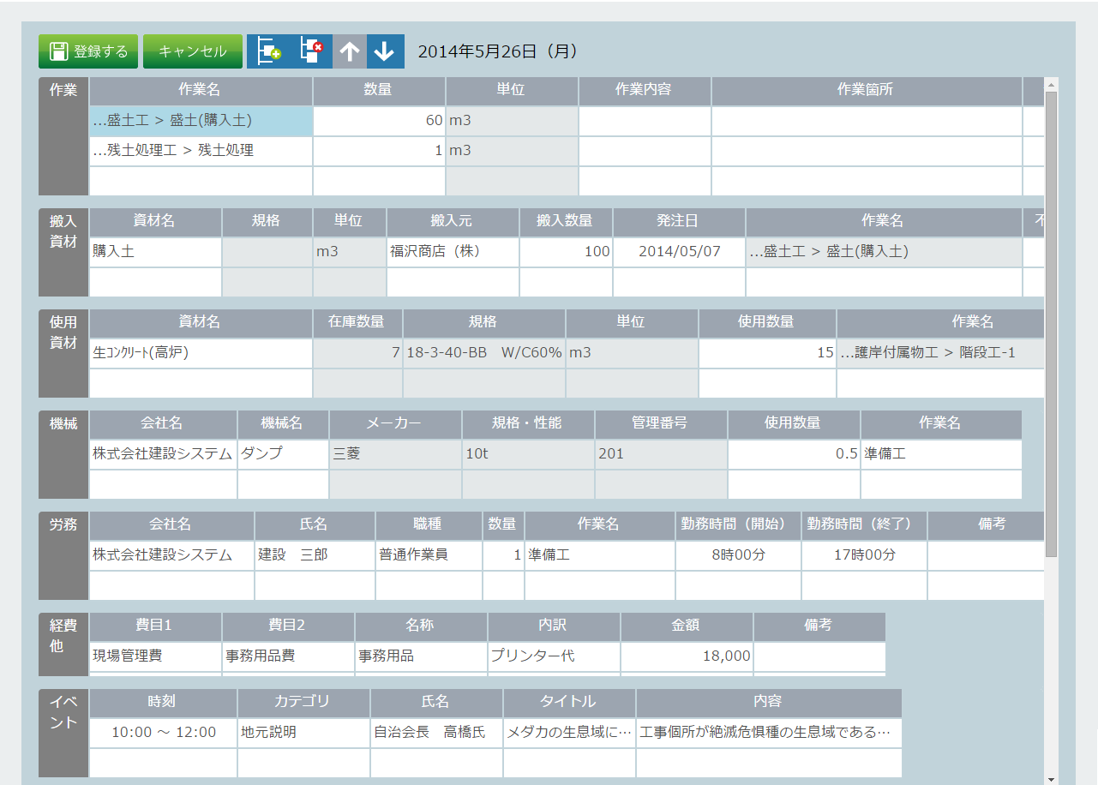The width and height of the screenshot is (1098, 785).
Task: Click the 18-3-40-BB W/C60% spec cell
Action: click(484, 353)
